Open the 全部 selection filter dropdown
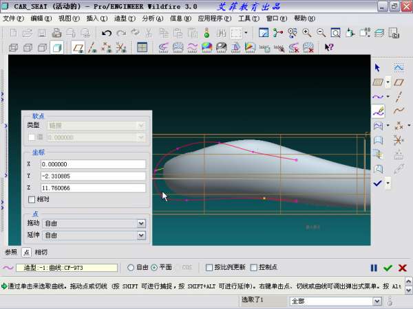Image resolution: width=413 pixels, height=309 pixels. click(x=377, y=301)
